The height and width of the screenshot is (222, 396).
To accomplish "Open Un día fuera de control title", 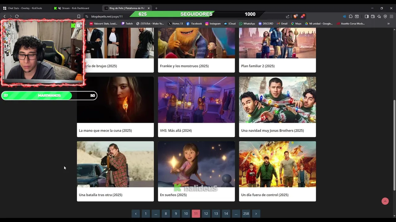I will pyautogui.click(x=265, y=195).
